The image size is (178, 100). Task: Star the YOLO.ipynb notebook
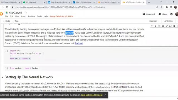[26, 12]
